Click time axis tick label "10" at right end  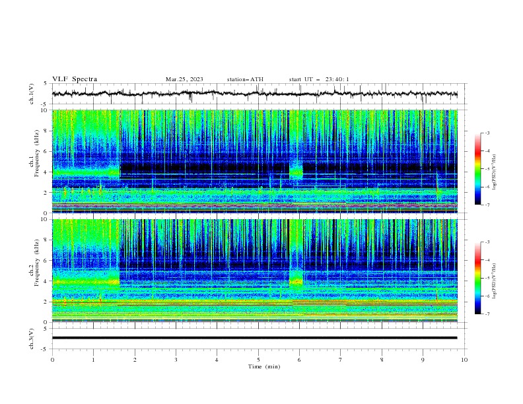coord(464,360)
